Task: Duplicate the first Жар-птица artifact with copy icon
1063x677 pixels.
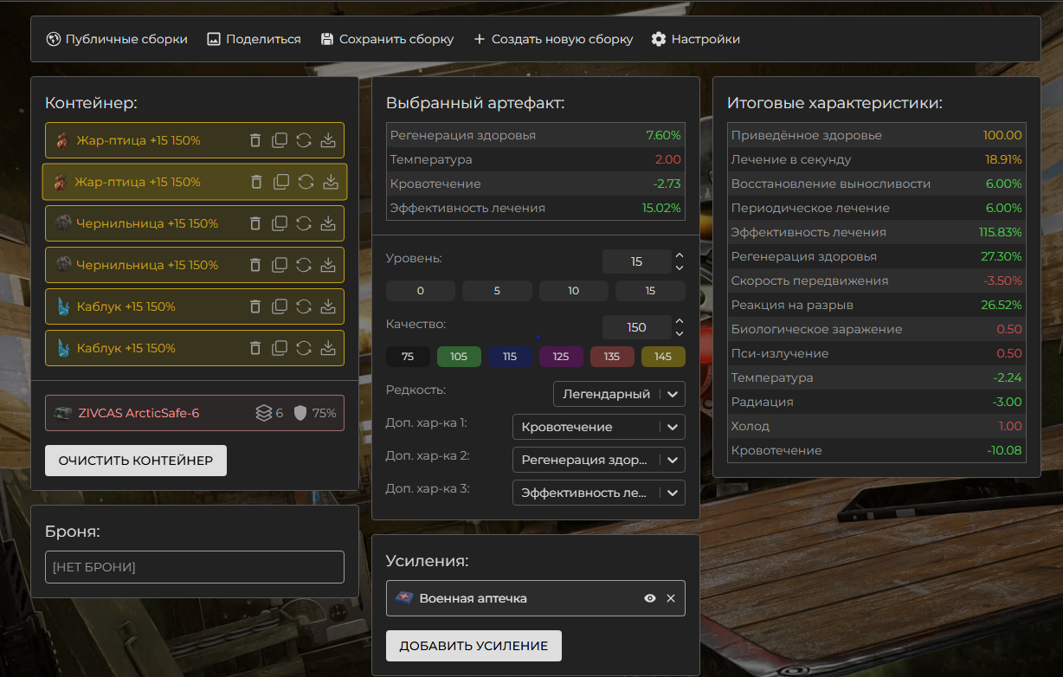Action: [280, 140]
